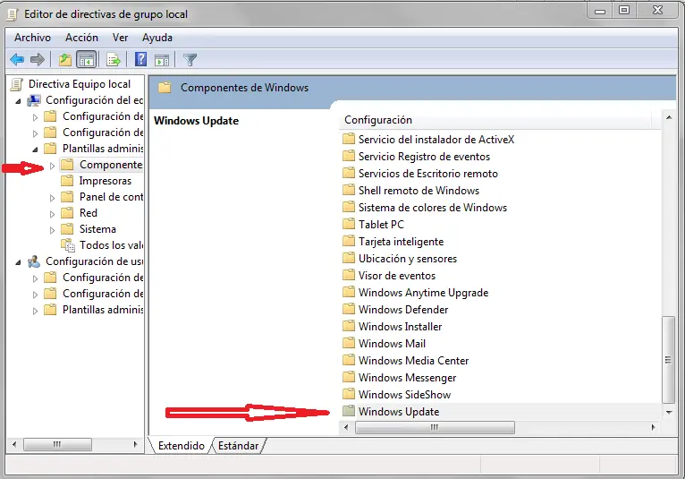
Task: Switch to the Estándar tab
Action: 239,445
